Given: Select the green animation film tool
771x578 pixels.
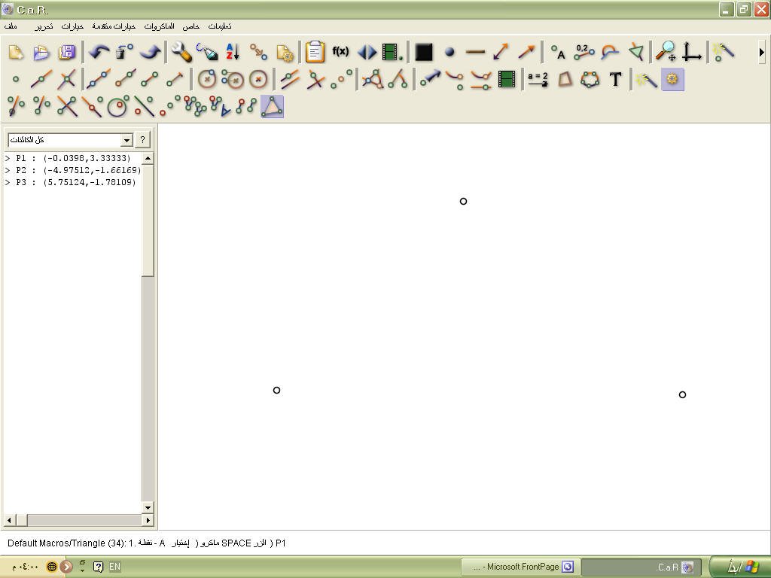Looking at the screenshot, I should (x=507, y=79).
